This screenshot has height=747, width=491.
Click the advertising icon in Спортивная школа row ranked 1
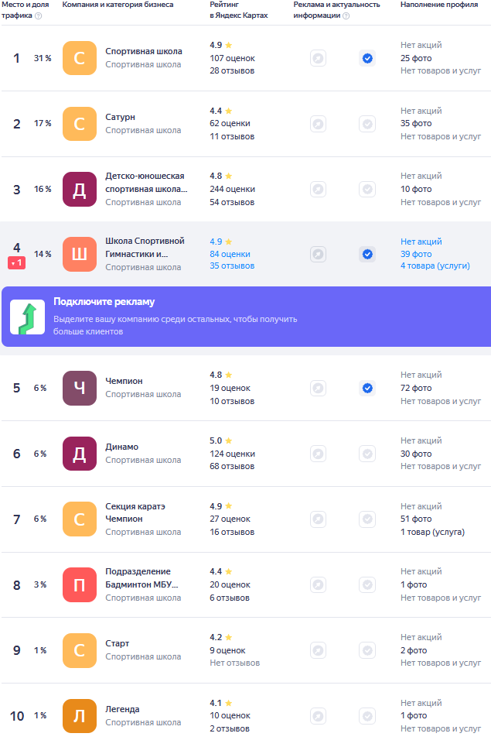(318, 58)
